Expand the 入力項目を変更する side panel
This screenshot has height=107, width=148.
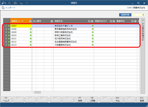[x=143, y=56]
